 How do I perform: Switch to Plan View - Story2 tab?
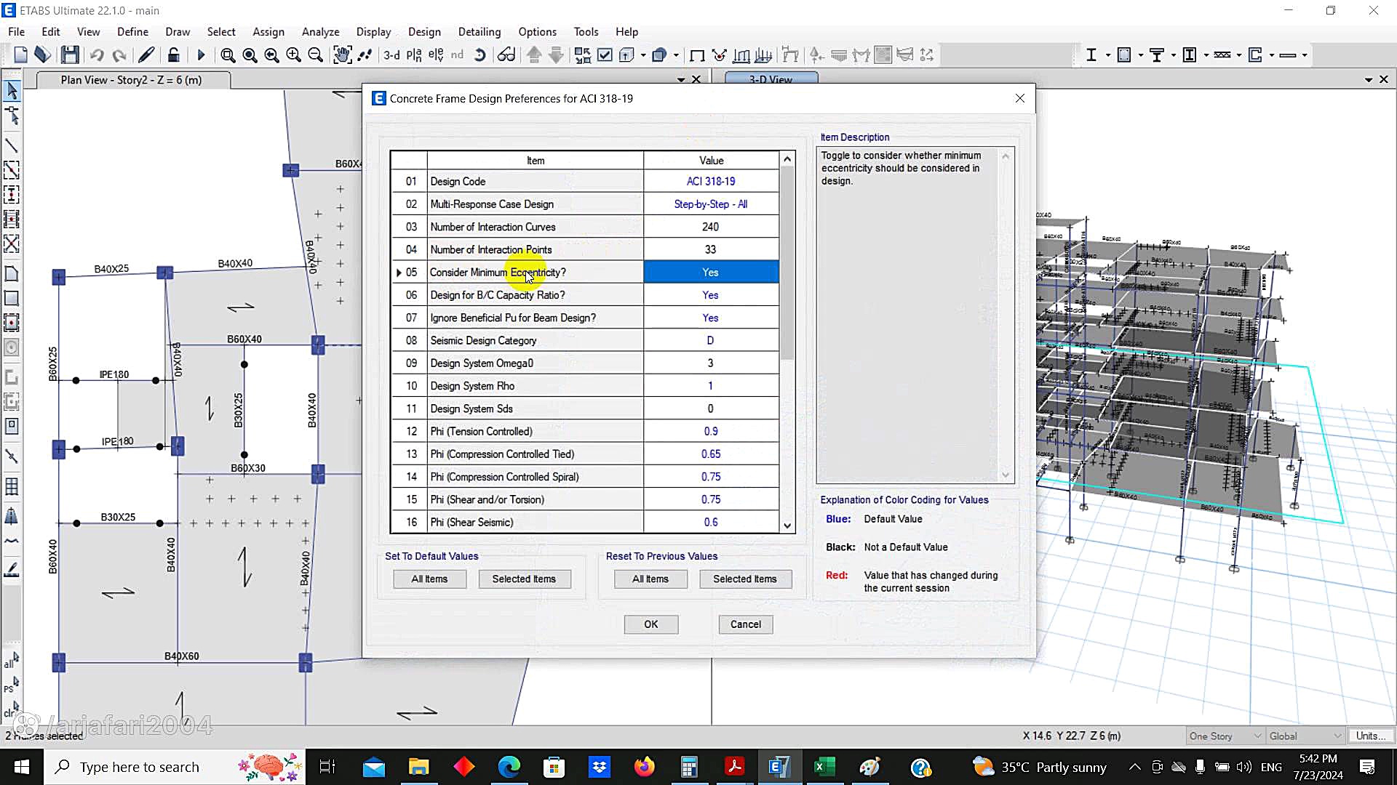coord(132,80)
